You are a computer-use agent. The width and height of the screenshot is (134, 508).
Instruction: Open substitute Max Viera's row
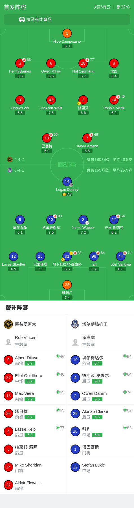tap(34, 396)
